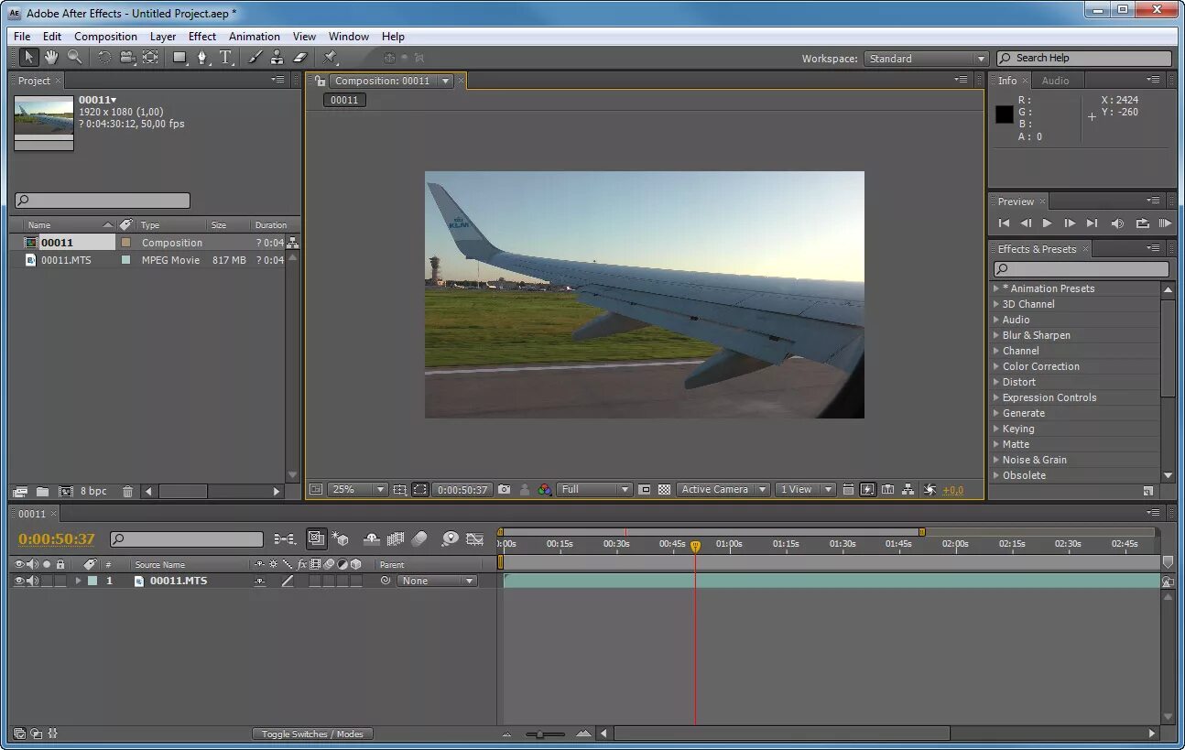This screenshot has height=750, width=1185.
Task: Hide the 00011.MTS layer video
Action: 18,581
